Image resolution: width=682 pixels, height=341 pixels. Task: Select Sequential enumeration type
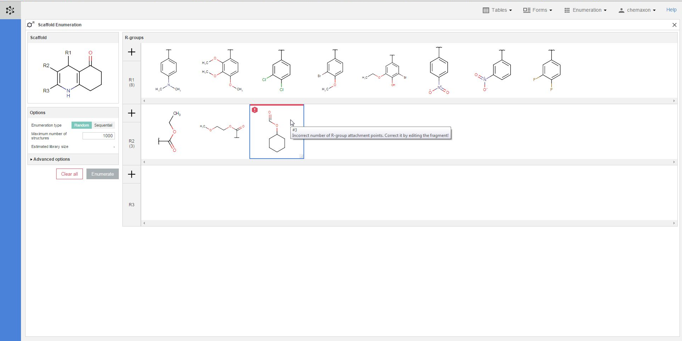103,125
